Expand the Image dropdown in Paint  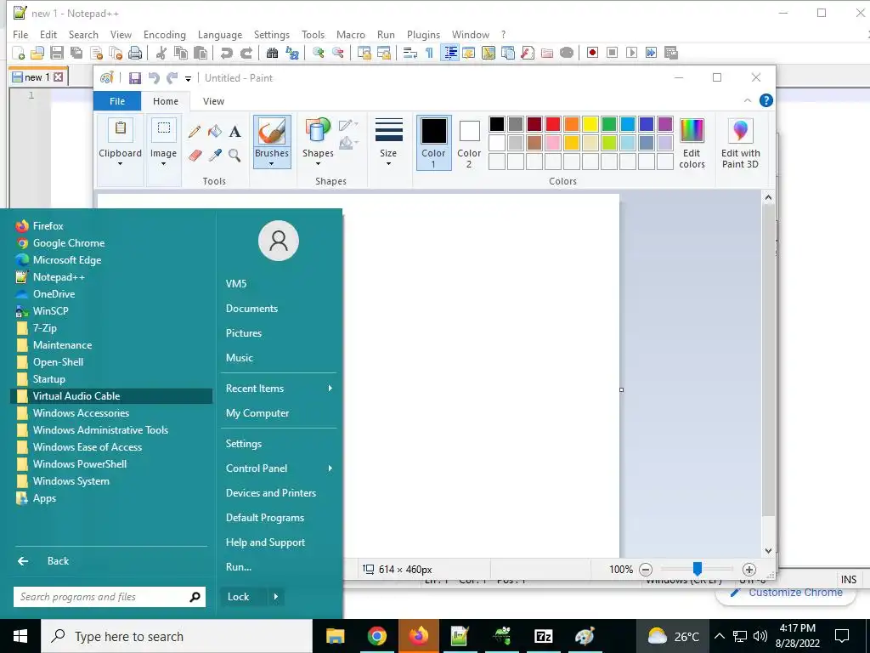coord(163,164)
